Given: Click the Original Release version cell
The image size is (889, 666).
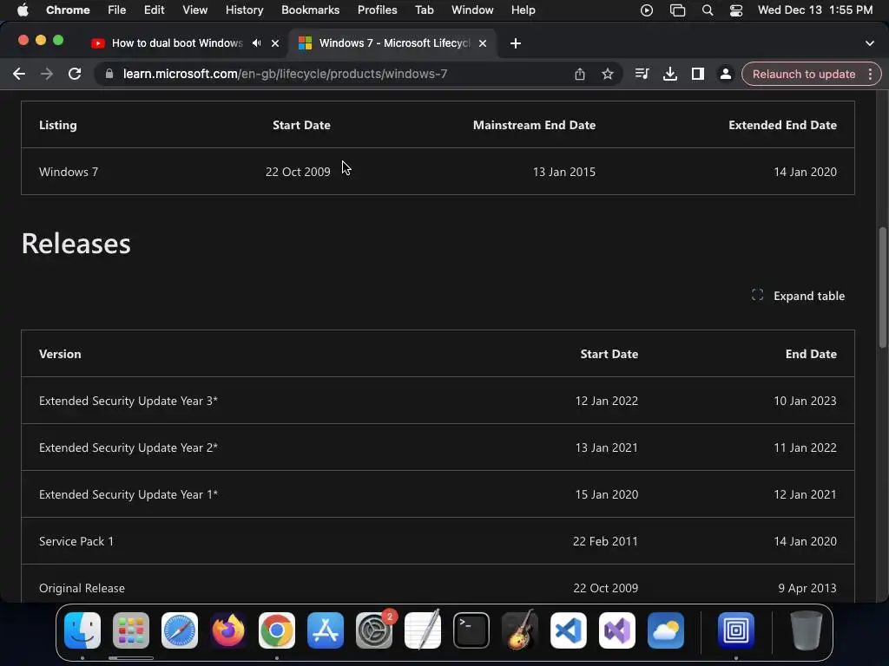Looking at the screenshot, I should (82, 588).
